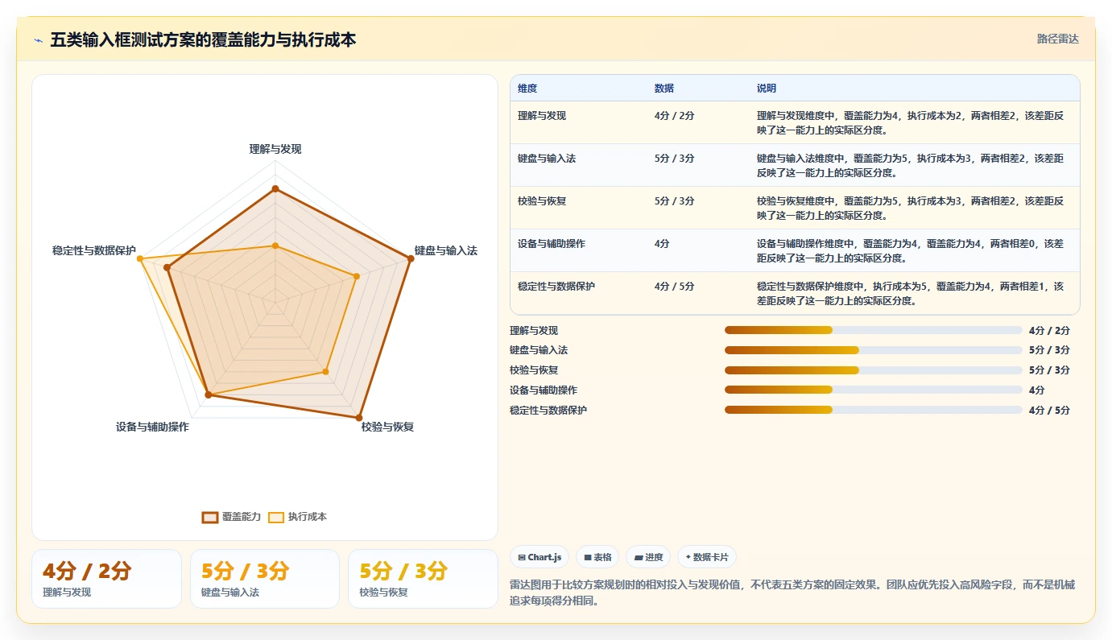Image resolution: width=1112 pixels, height=640 pixels.
Task: Toggle the 执行成本 legend item
Action: (x=298, y=517)
